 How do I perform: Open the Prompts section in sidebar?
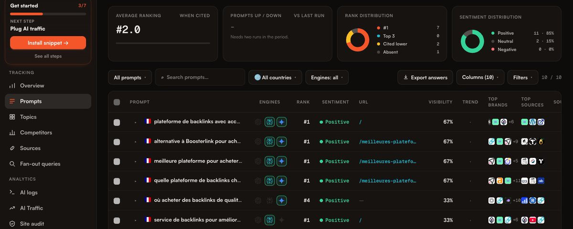48,101
